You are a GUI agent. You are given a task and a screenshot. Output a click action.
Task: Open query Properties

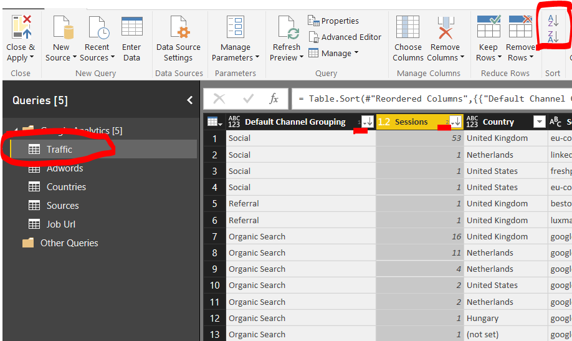(333, 21)
